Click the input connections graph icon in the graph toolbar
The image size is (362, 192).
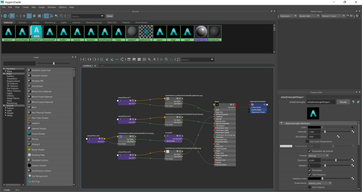(x=84, y=60)
